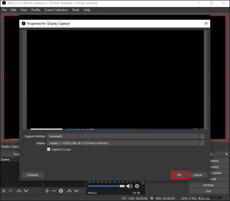Maximize the OBS main window
The height and width of the screenshot is (201, 230).
point(212,3)
